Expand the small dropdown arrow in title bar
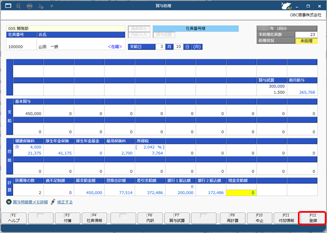 tap(52, 6)
